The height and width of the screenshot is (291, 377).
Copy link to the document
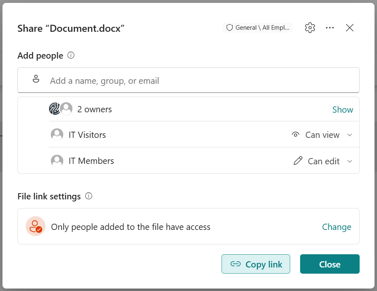[256, 264]
